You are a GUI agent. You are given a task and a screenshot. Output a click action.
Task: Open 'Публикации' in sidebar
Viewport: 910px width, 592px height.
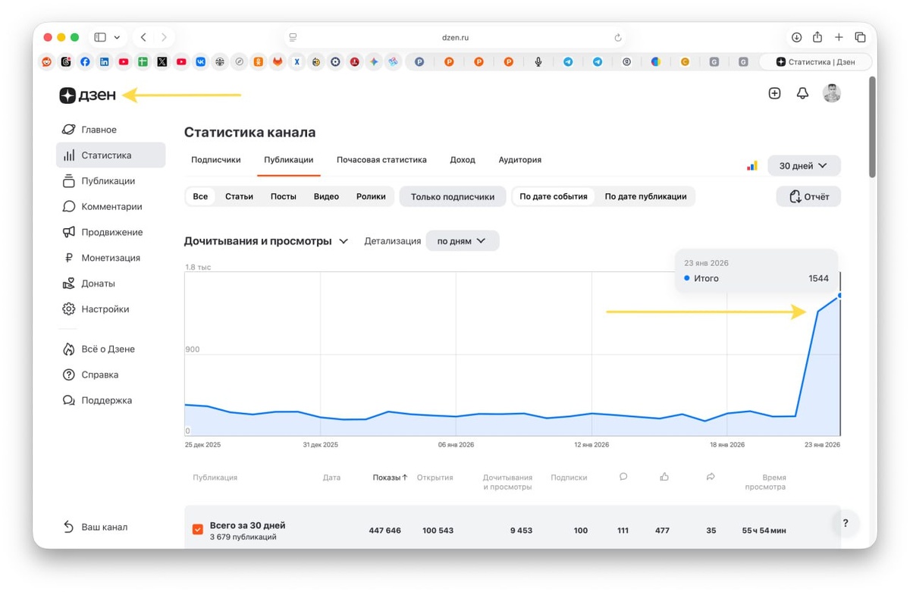click(111, 181)
